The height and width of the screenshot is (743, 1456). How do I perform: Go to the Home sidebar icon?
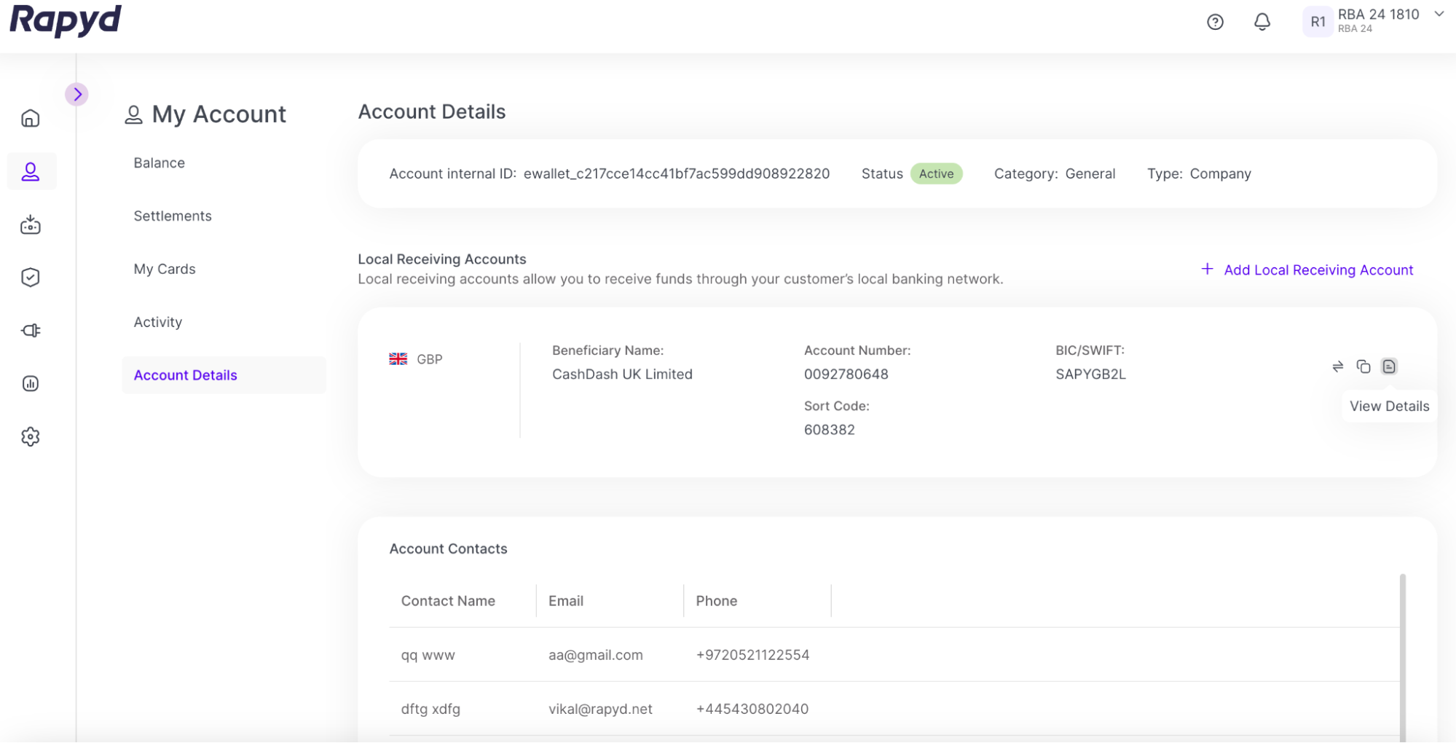click(x=31, y=118)
